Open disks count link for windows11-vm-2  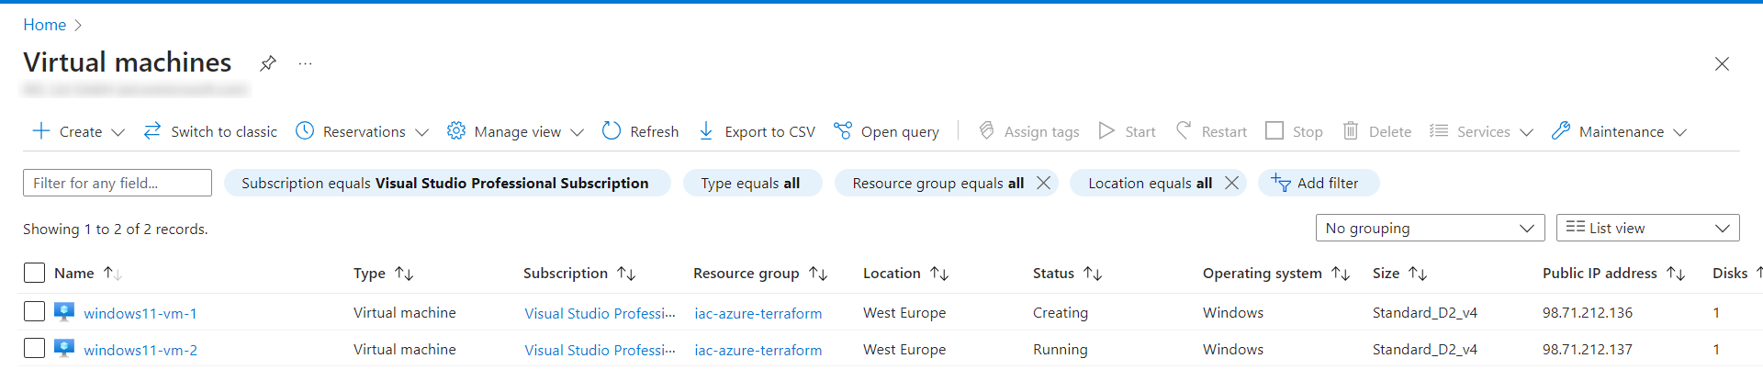(1716, 350)
